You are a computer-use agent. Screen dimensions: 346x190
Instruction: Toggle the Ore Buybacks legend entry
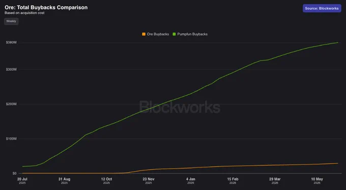pos(155,34)
